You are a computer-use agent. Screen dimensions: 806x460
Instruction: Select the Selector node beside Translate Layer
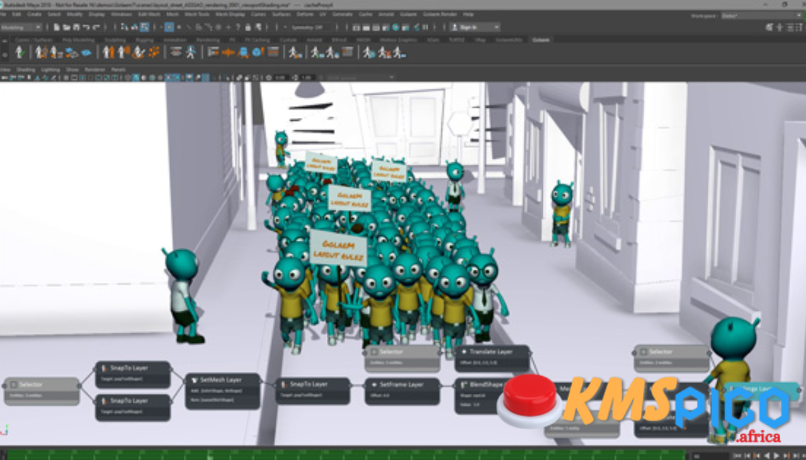tap(402, 358)
